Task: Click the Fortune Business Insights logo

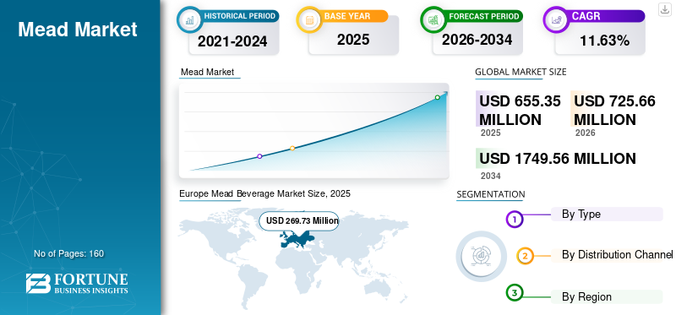Action: pyautogui.click(x=77, y=283)
